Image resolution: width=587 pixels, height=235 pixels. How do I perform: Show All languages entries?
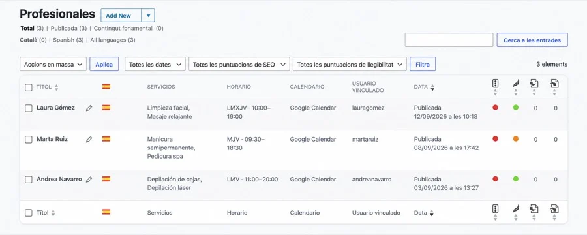(x=113, y=40)
